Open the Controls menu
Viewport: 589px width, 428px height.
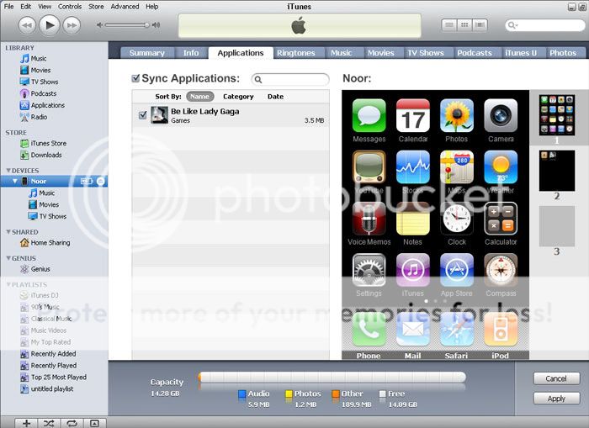tap(70, 7)
